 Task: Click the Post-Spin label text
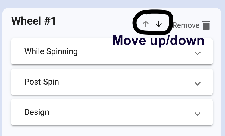(42, 82)
